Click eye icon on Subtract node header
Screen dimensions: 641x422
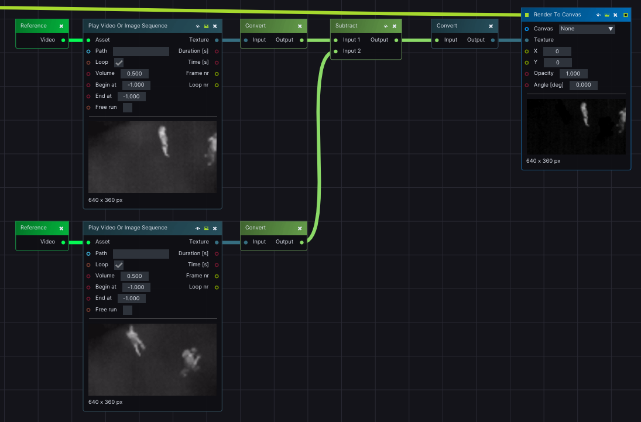(x=386, y=26)
